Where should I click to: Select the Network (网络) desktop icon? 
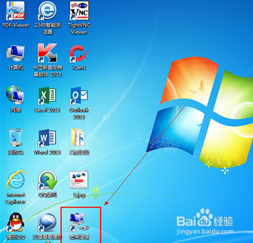click(16, 99)
